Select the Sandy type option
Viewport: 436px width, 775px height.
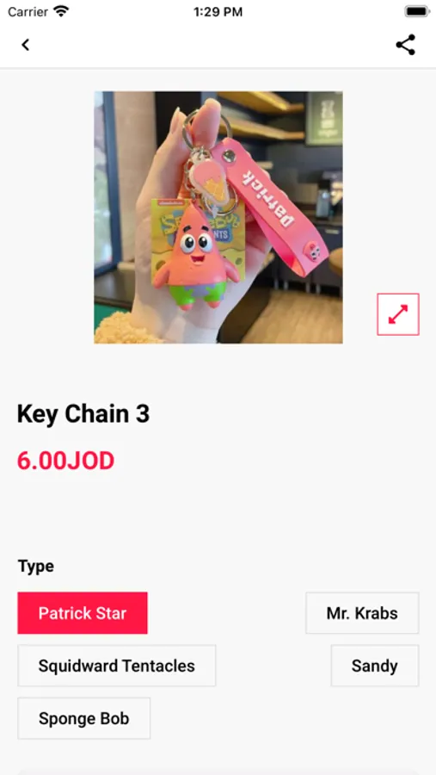[x=375, y=666]
